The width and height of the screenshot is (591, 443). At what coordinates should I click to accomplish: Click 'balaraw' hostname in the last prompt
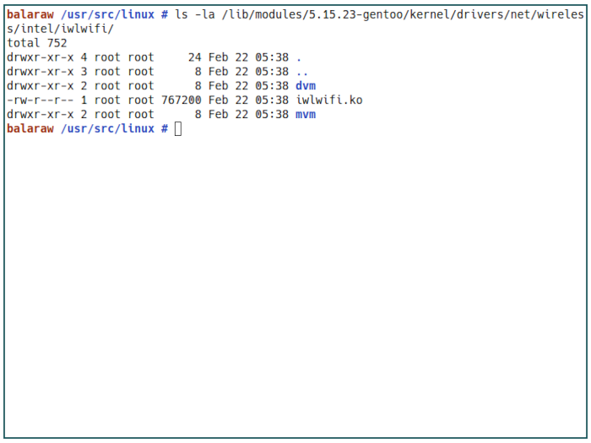pos(30,129)
